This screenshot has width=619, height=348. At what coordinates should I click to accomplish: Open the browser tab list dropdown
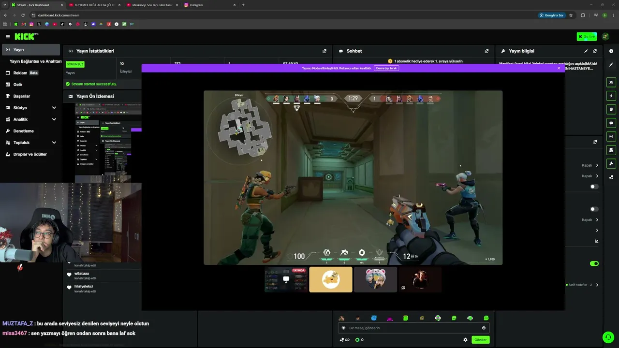(x=5, y=5)
